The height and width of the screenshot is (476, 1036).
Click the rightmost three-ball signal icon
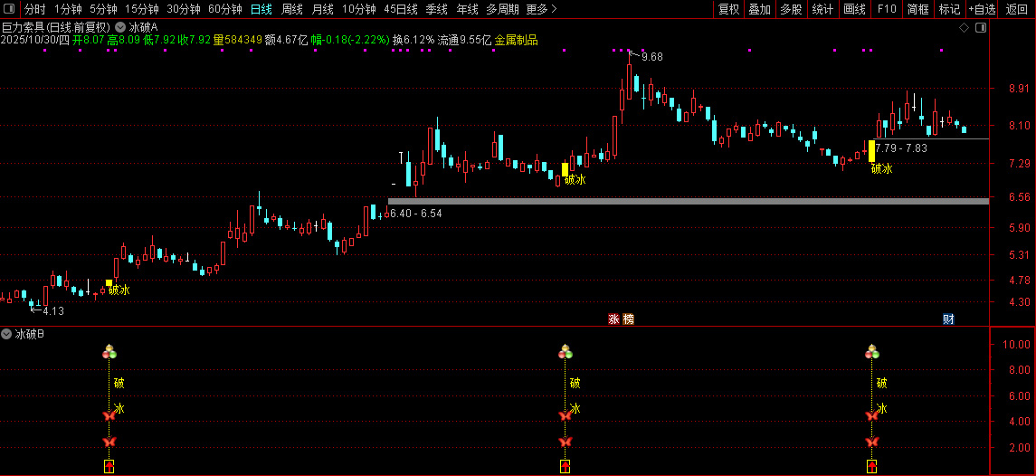(x=871, y=352)
